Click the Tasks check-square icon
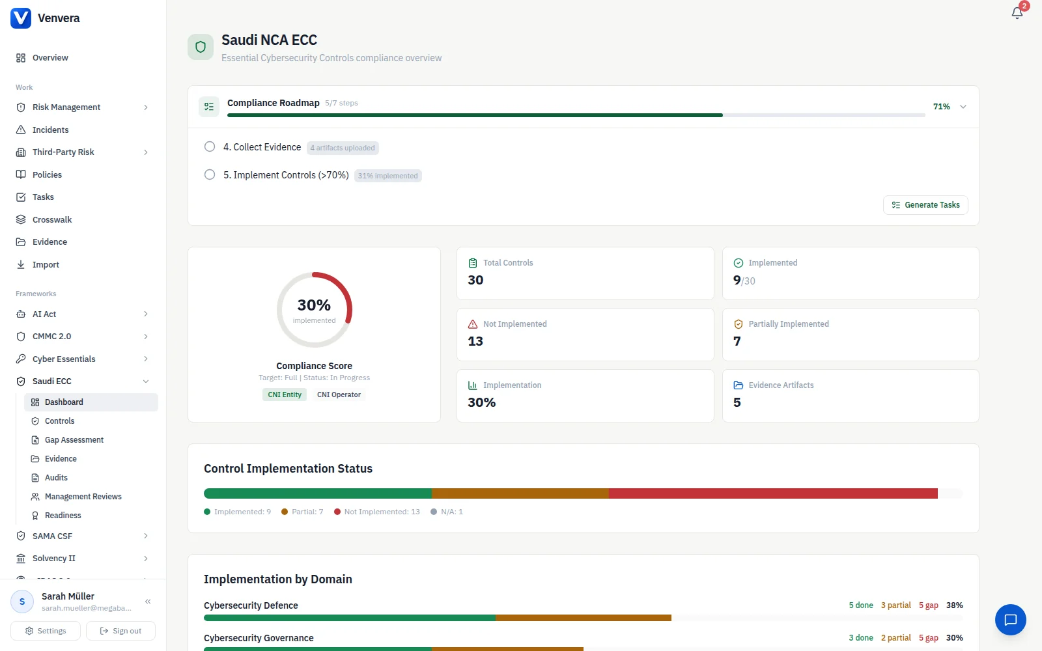The image size is (1042, 651). point(21,197)
